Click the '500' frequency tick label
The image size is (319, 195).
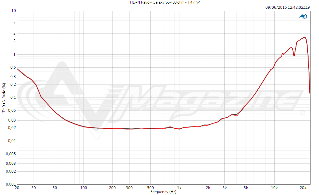click(150, 188)
